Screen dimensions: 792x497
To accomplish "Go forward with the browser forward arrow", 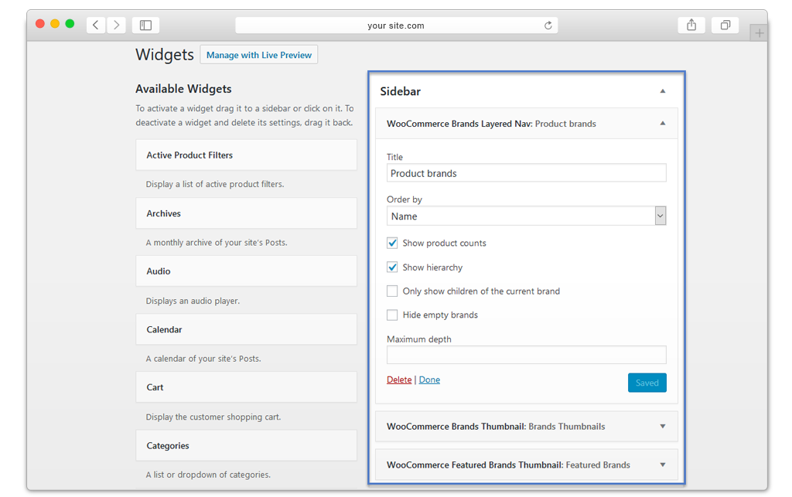I will [x=116, y=25].
